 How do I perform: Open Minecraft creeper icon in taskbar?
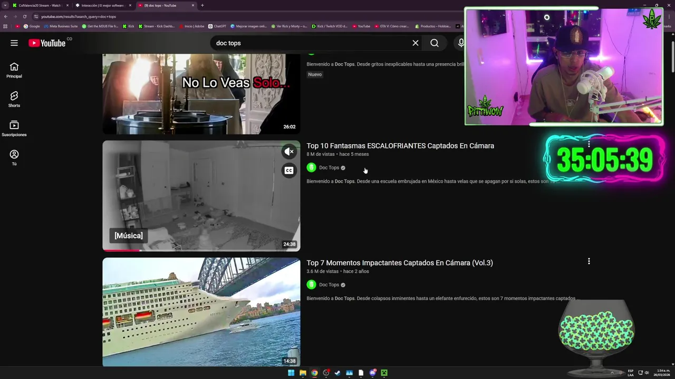point(384,373)
